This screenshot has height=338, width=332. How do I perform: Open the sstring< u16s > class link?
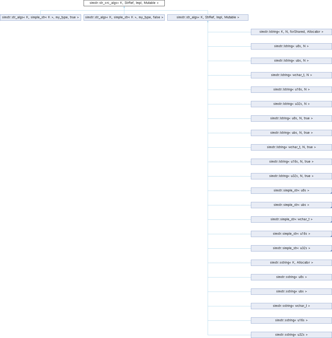[291, 320]
